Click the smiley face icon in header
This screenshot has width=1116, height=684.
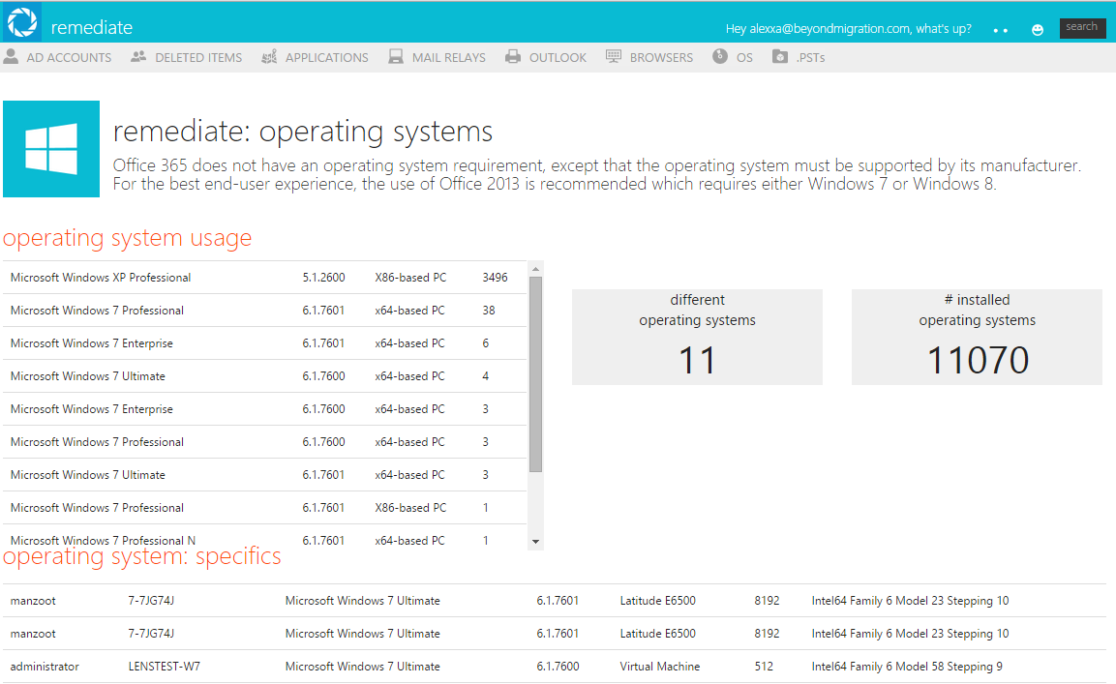[x=1038, y=29]
